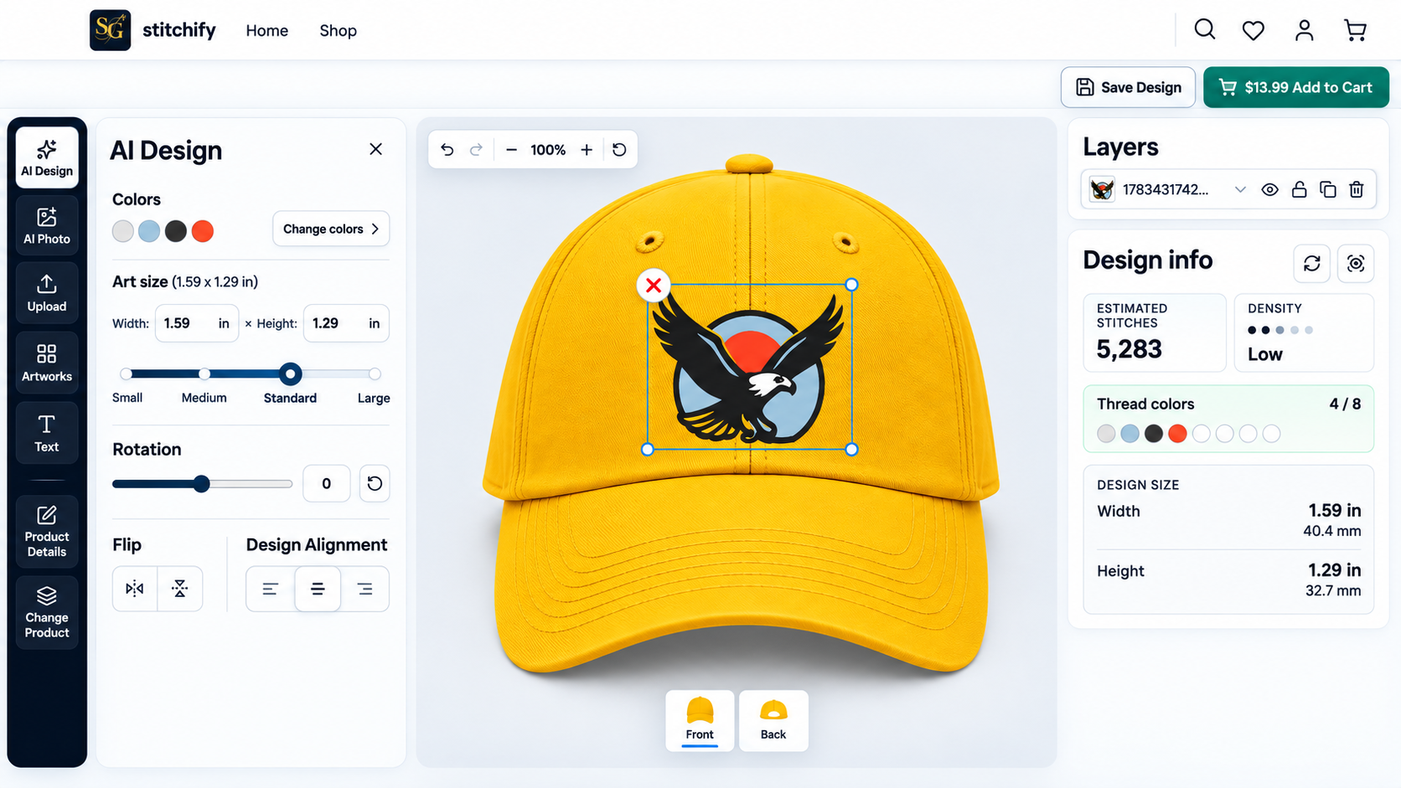
Task: Pick the red color swatch under Colors
Action: pos(203,231)
